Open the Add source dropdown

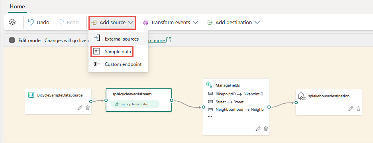pos(112,23)
